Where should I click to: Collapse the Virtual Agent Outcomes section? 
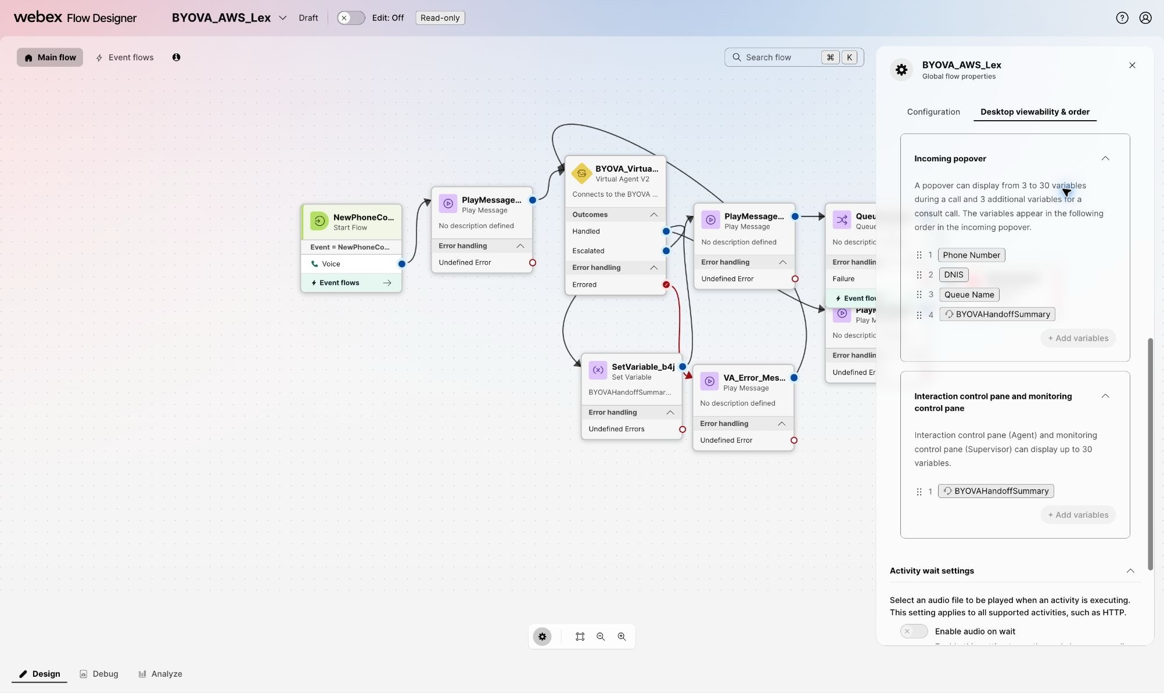pos(653,215)
